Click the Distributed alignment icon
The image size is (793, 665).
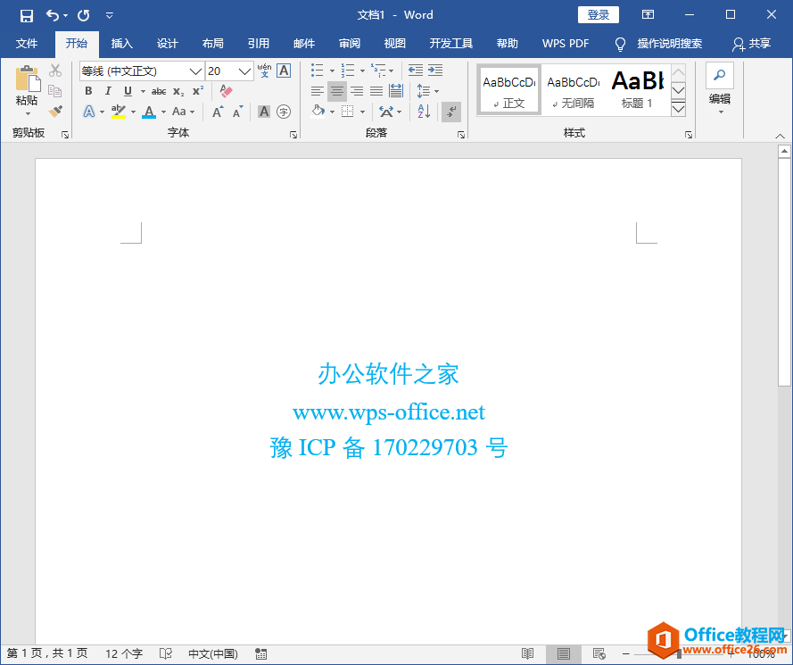click(396, 91)
